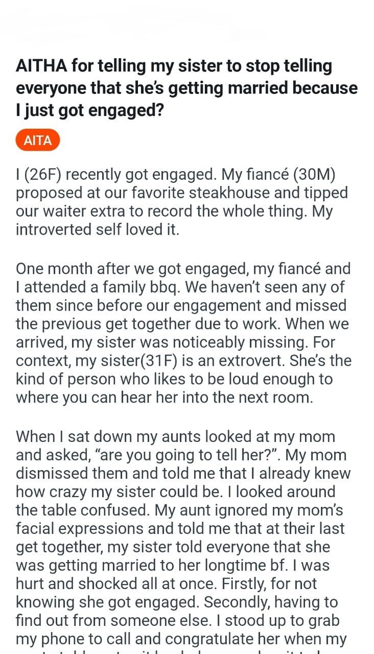Click the words 'introverted self loved it'
Viewport: 374px width, 654px height.
click(x=97, y=230)
